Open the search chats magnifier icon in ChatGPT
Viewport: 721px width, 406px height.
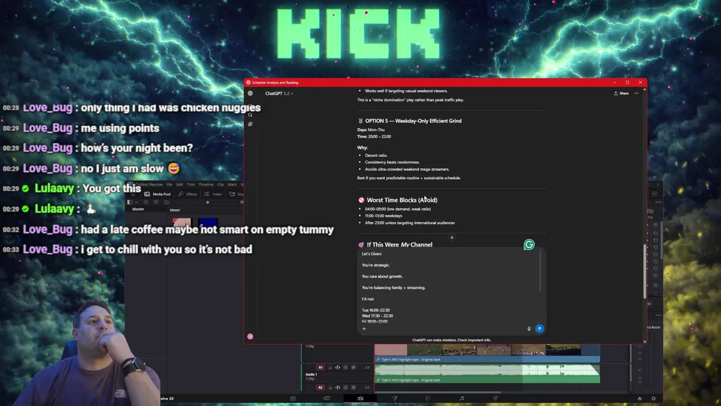250,115
